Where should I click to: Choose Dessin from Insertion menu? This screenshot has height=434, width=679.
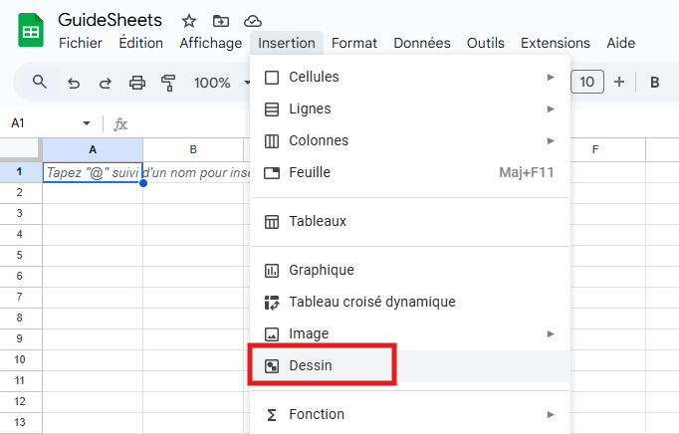click(409, 366)
